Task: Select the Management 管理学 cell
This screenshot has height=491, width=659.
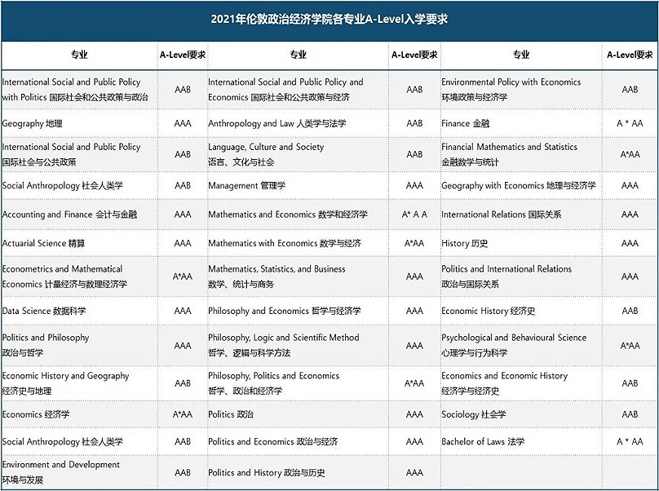Action: [x=247, y=185]
